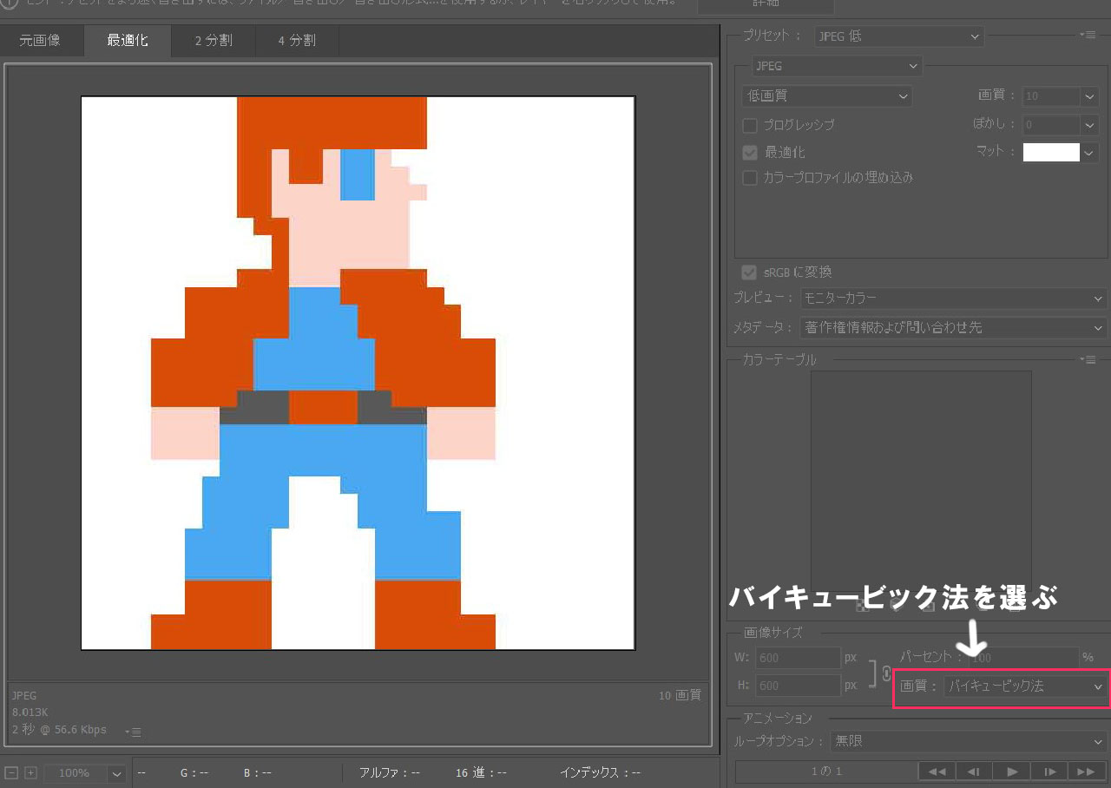
Task: Switch to the 元画像 tab
Action: tap(41, 41)
